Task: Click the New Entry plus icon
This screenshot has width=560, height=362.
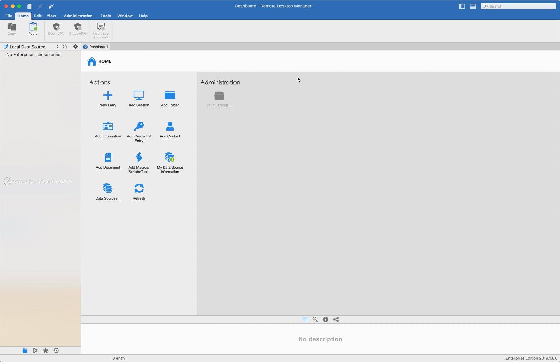Action: 108,95
